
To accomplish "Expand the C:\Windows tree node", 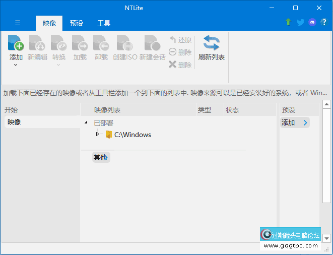I will tap(98, 134).
